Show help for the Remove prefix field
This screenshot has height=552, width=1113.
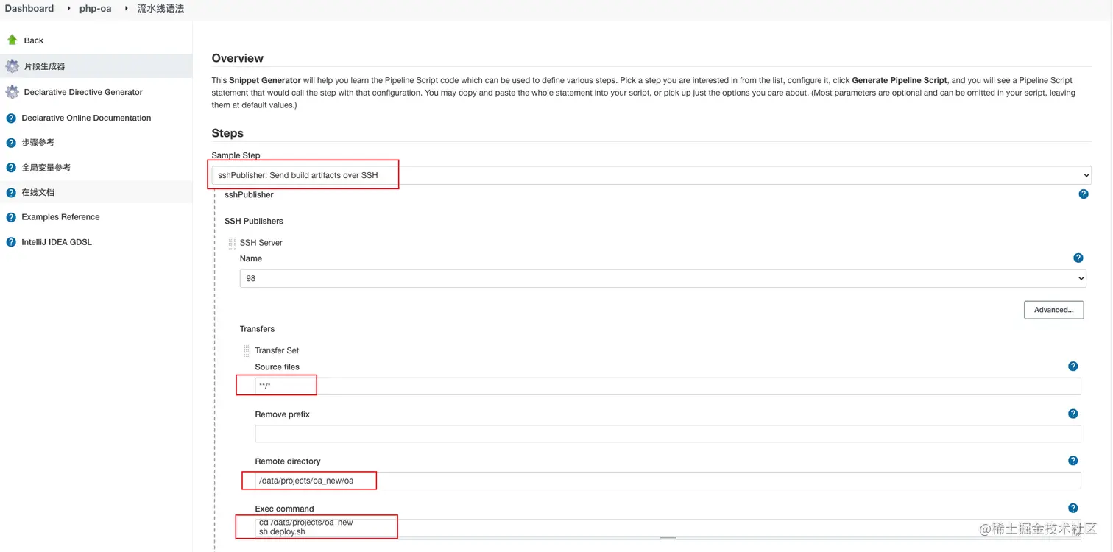(1073, 414)
